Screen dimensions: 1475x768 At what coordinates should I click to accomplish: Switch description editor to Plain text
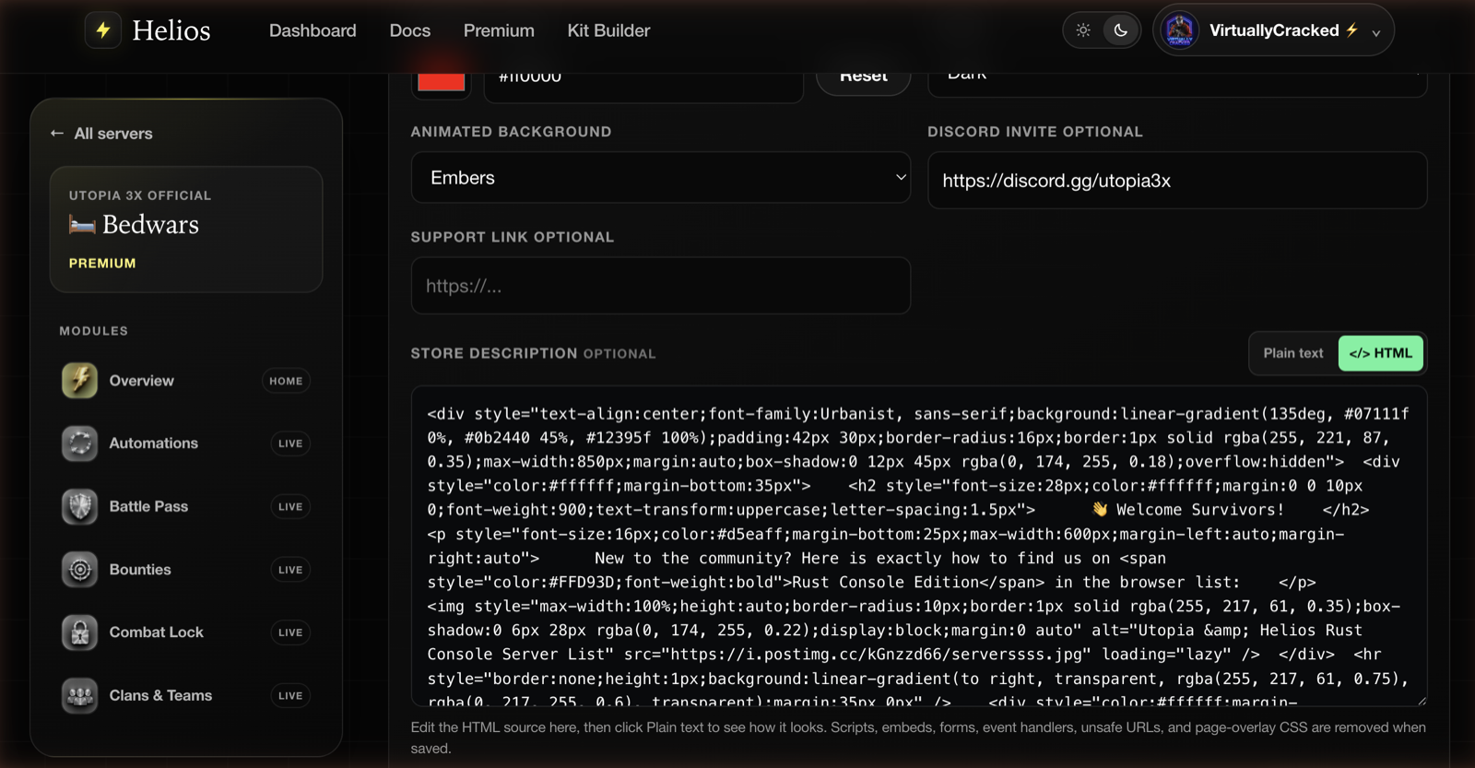pyautogui.click(x=1293, y=353)
